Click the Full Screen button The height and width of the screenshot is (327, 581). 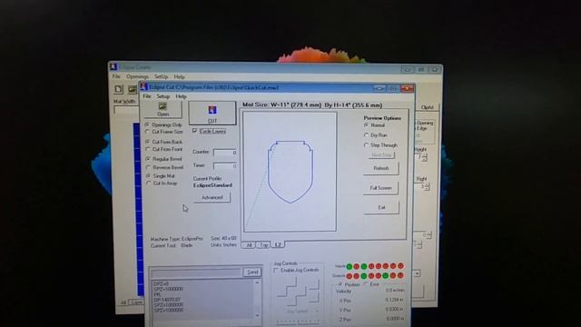click(381, 188)
